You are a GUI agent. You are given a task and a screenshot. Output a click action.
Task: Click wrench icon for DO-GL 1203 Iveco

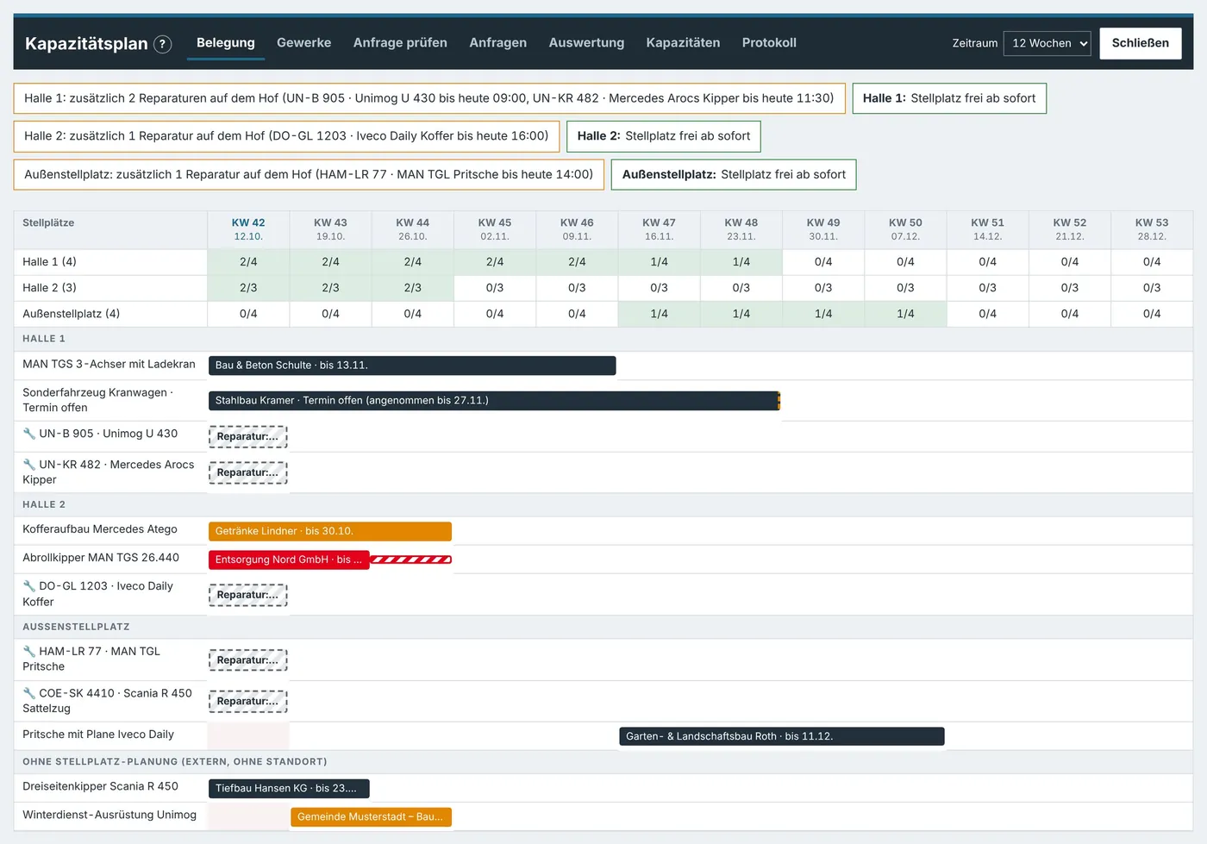click(x=29, y=586)
